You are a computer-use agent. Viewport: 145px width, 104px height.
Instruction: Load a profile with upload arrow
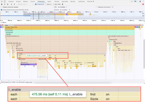pos(12,4)
